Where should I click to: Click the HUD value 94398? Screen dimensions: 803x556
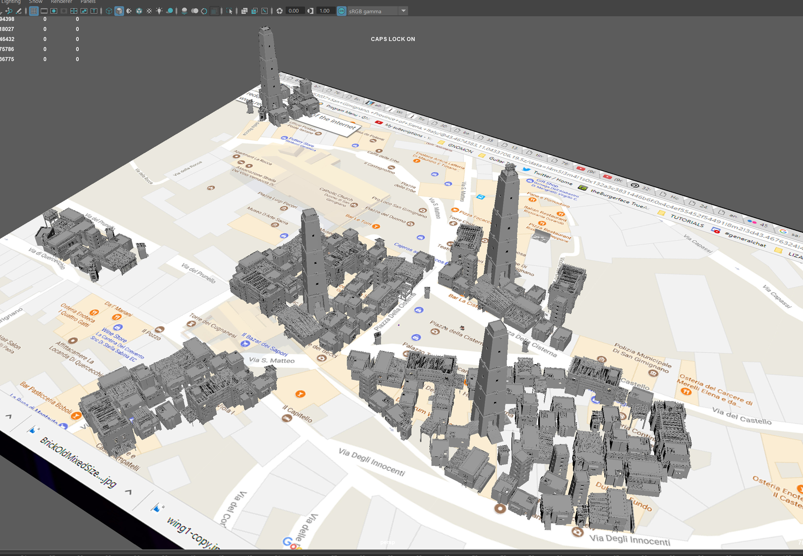(x=7, y=19)
